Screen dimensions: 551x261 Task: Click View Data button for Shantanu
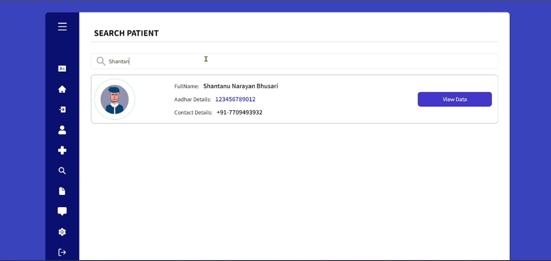(454, 99)
